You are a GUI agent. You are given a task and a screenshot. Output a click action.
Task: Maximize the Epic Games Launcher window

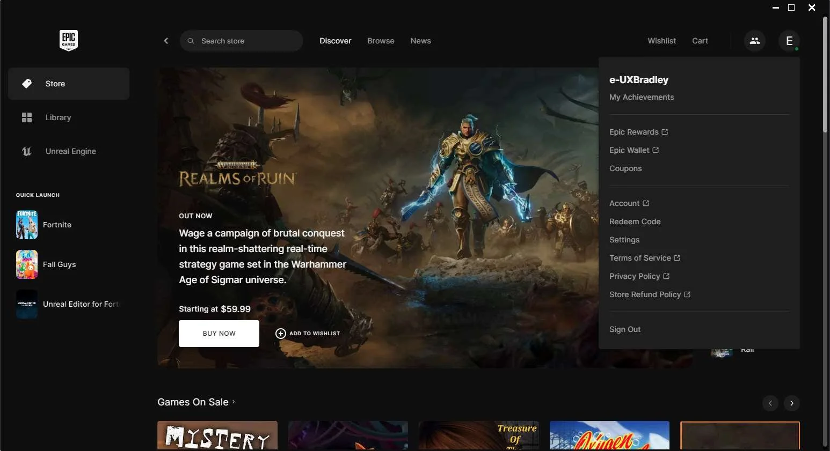pyautogui.click(x=791, y=8)
